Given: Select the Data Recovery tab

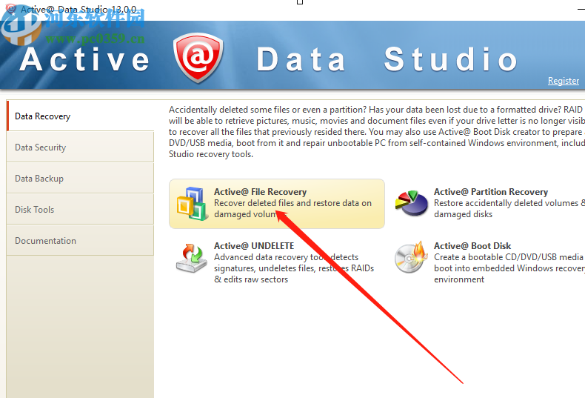Looking at the screenshot, I should click(x=80, y=116).
